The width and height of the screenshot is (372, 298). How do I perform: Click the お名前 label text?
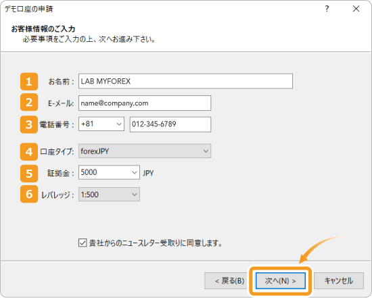coord(61,82)
